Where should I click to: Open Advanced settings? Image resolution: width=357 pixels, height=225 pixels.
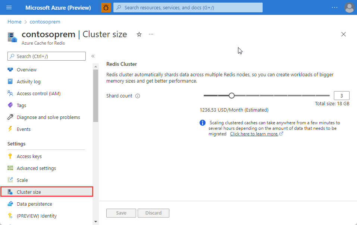click(36, 168)
